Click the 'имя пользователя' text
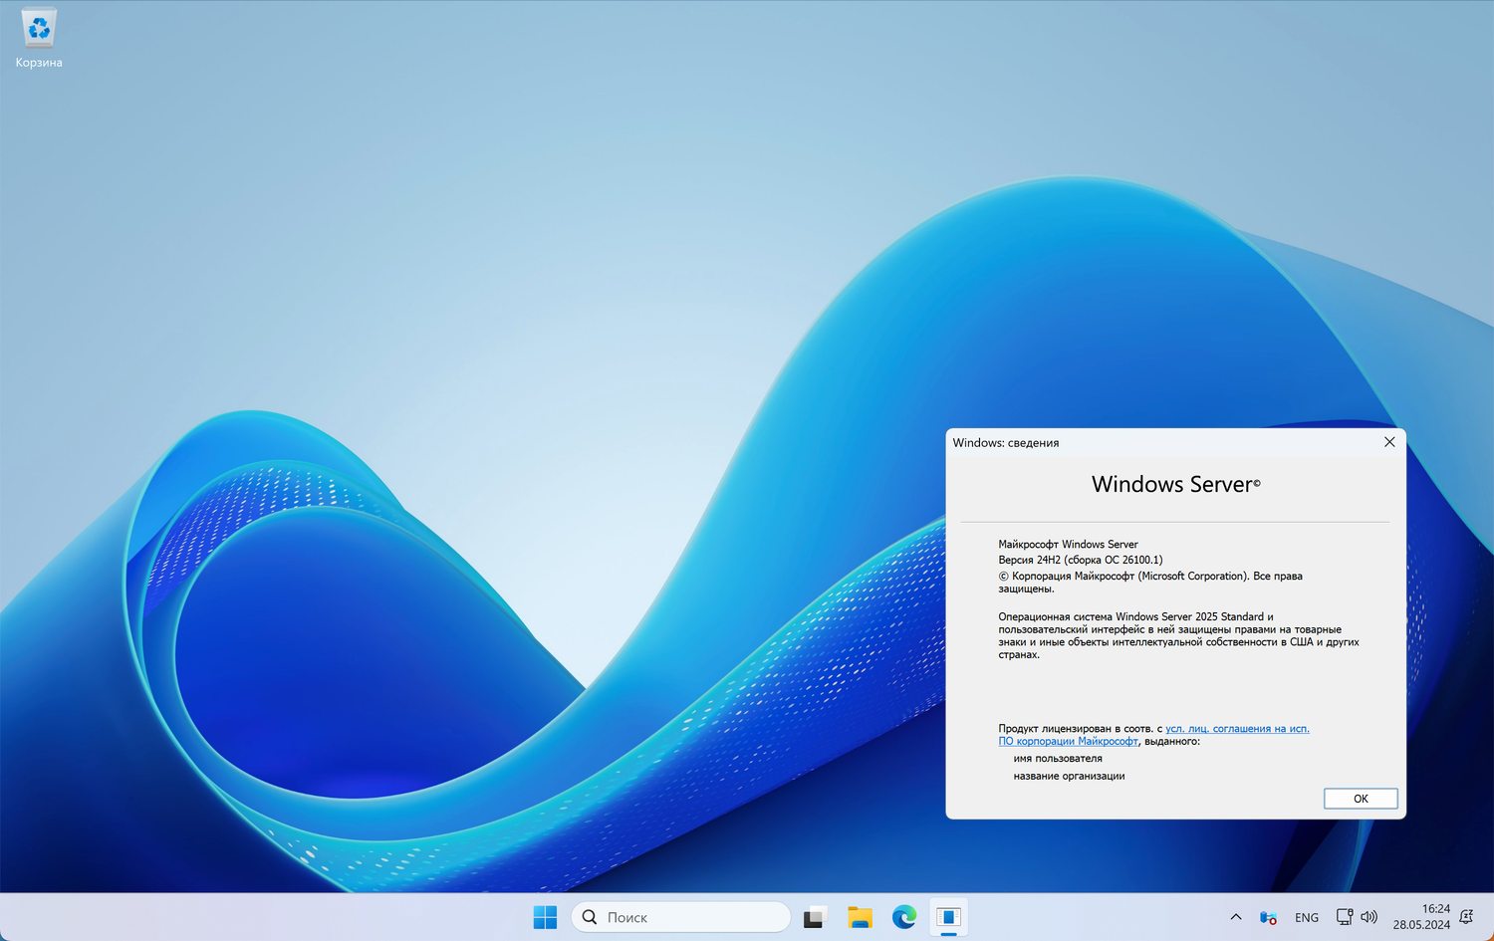This screenshot has height=941, width=1494. coord(1058,759)
